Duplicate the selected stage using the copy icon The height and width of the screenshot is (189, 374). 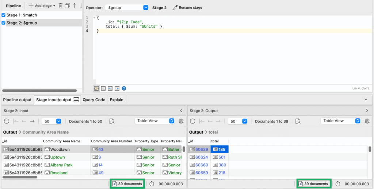coord(68,6)
